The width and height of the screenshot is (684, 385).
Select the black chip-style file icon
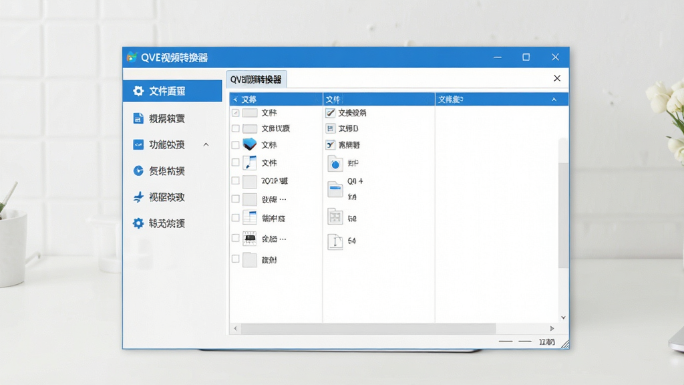(x=250, y=239)
